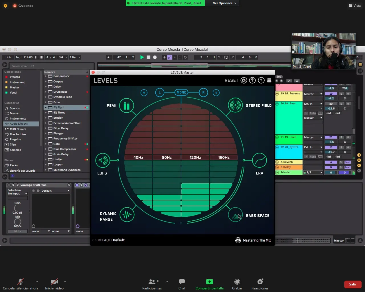The image size is (365, 292).
Task: Open Zoom Reacciones menu
Action: coord(260,284)
